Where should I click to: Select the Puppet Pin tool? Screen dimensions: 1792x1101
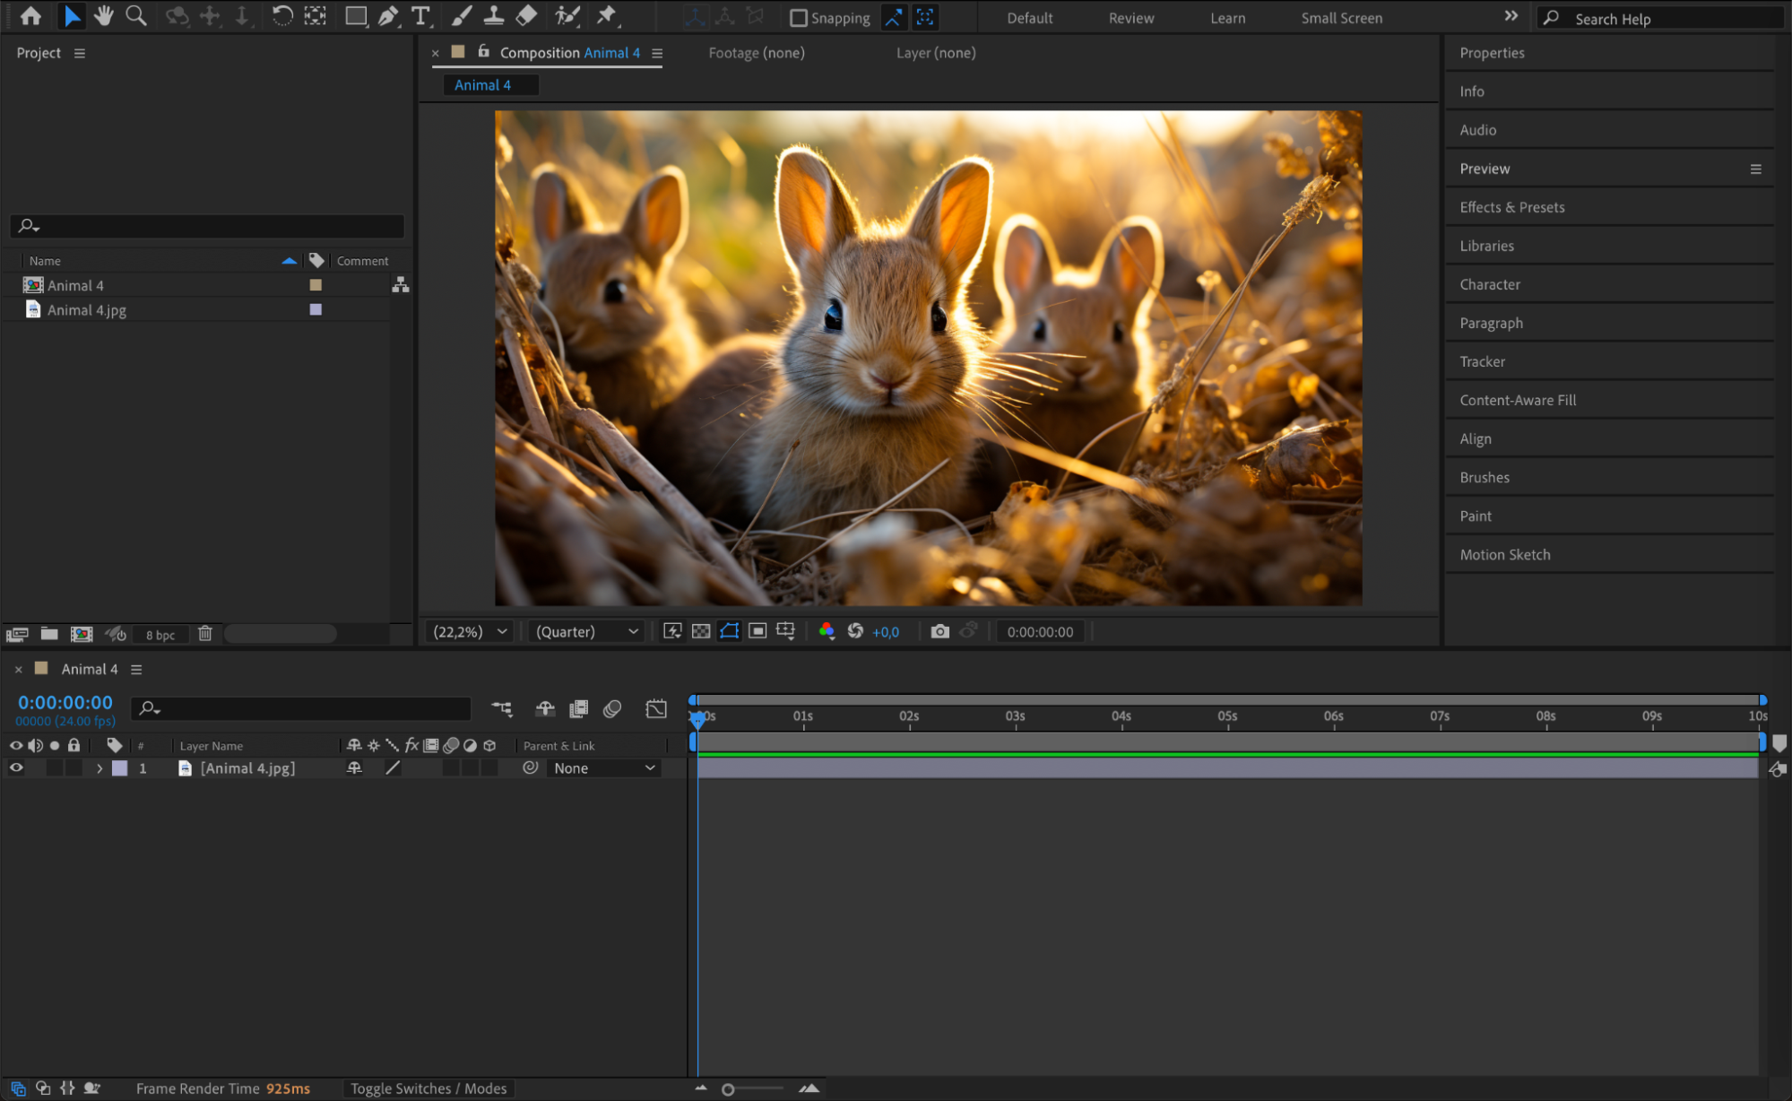coord(607,15)
